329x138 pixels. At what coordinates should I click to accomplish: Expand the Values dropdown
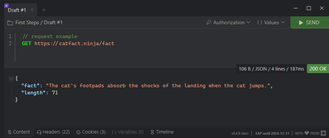[271, 22]
